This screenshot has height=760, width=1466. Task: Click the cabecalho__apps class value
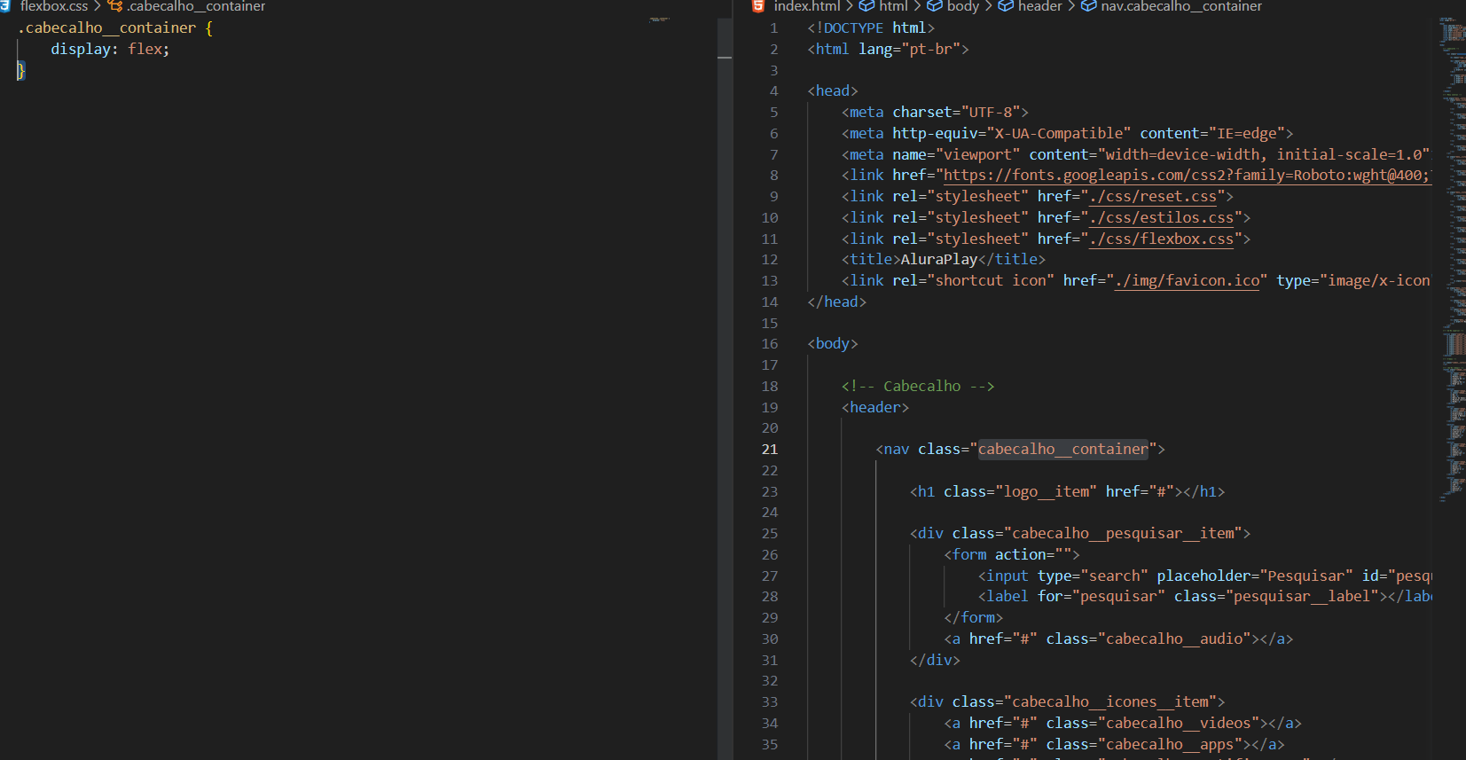point(1170,745)
